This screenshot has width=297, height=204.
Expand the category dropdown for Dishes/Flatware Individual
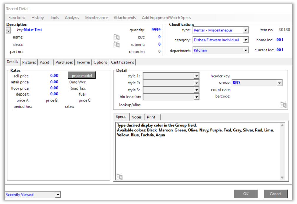pos(246,40)
